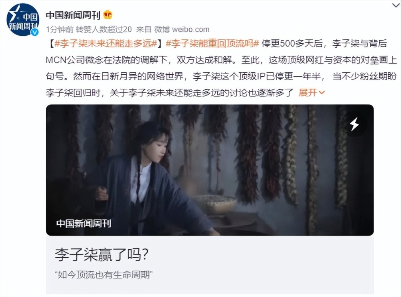Open post options chevron at top right
Image resolution: width=401 pixels, height=297 pixels.
click(x=396, y=5)
